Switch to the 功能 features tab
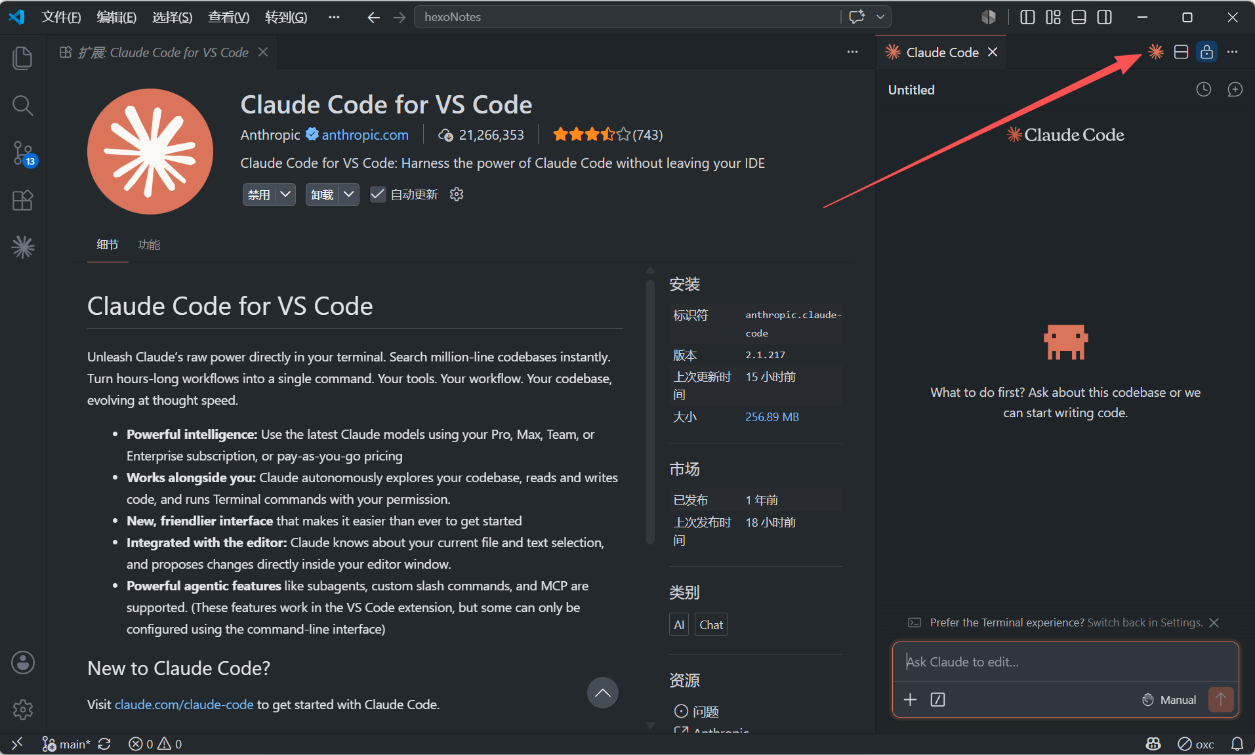This screenshot has width=1255, height=755. [149, 245]
